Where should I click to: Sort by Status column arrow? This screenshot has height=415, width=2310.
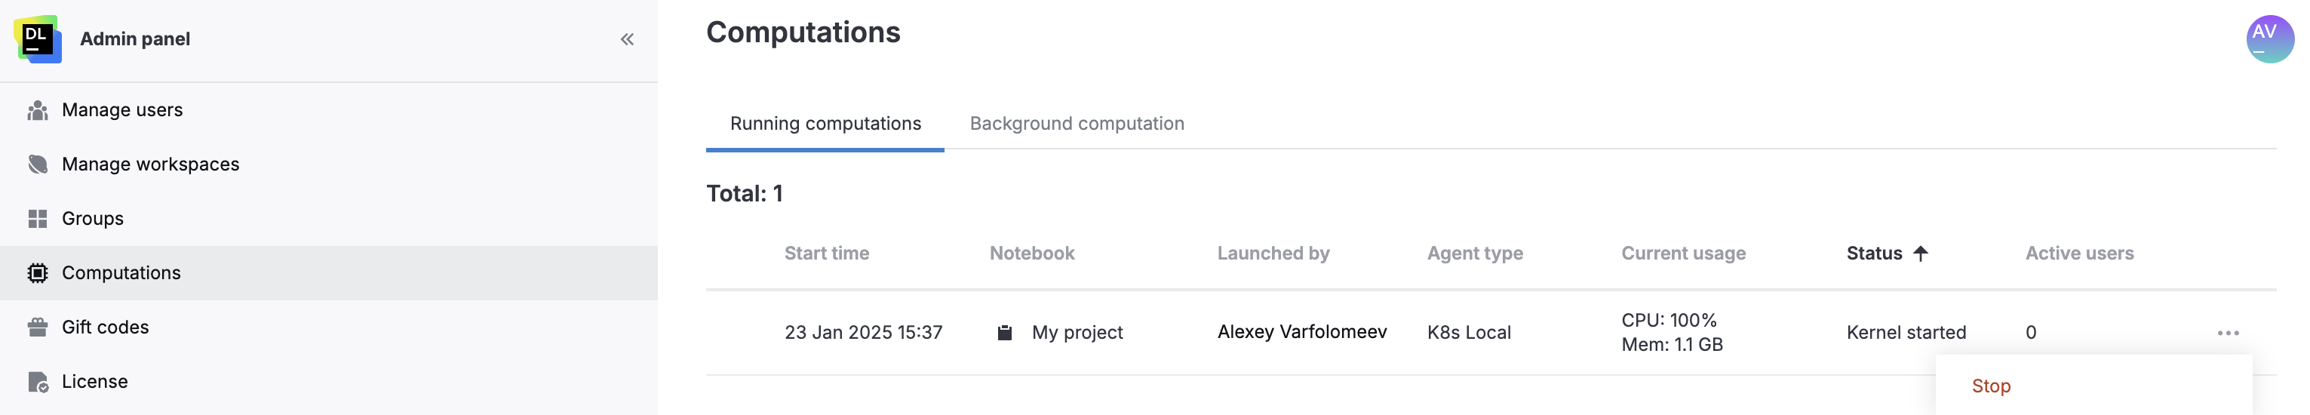click(x=1920, y=254)
